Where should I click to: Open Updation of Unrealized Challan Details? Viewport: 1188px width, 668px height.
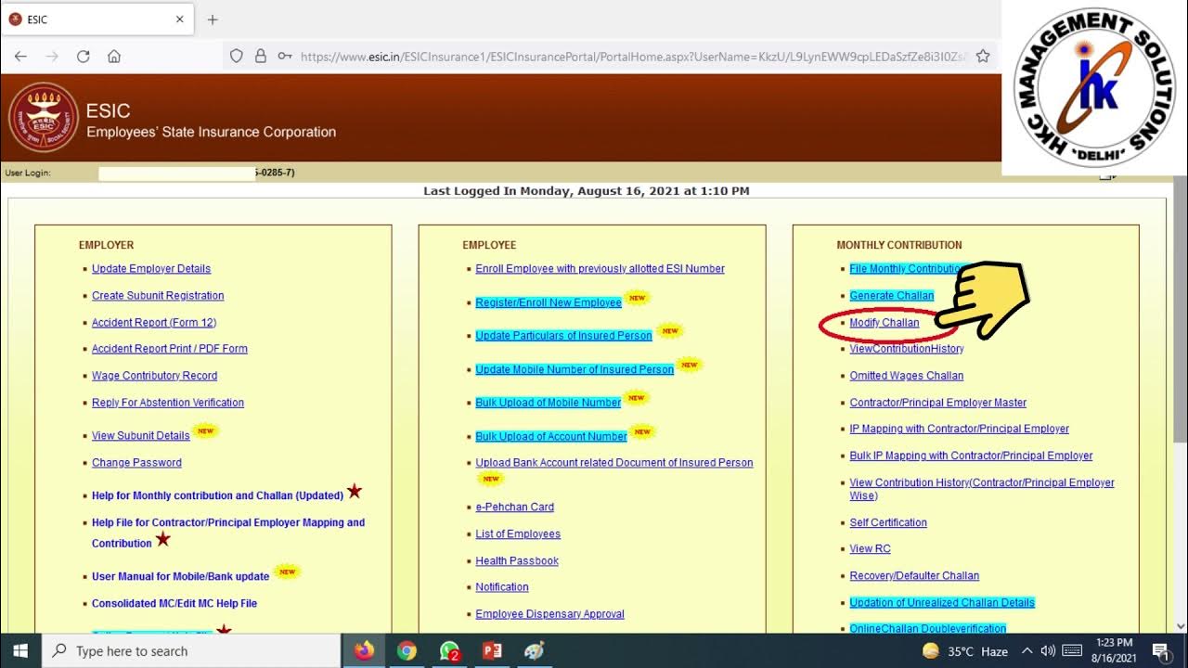(942, 603)
